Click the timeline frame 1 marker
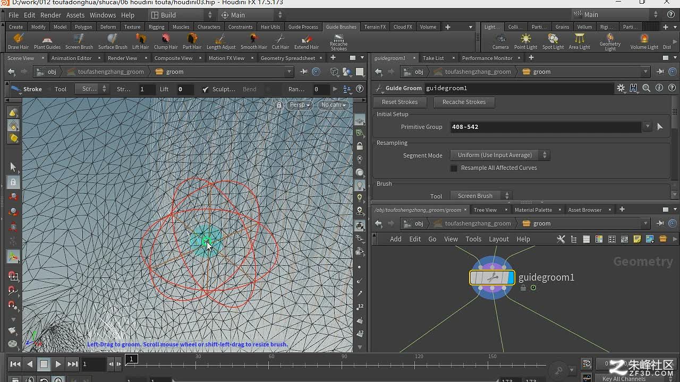The height and width of the screenshot is (382, 680). pos(131,359)
